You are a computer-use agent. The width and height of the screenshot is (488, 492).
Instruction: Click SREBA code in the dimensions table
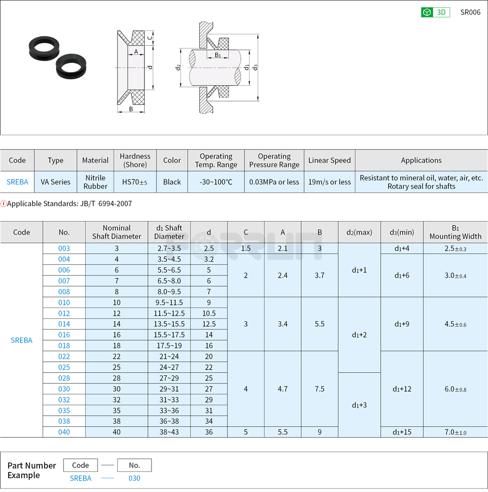tap(22, 340)
